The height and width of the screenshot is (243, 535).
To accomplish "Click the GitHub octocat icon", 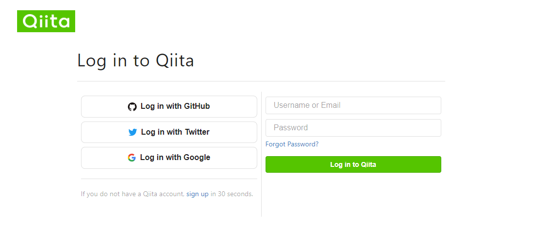I will (x=132, y=106).
